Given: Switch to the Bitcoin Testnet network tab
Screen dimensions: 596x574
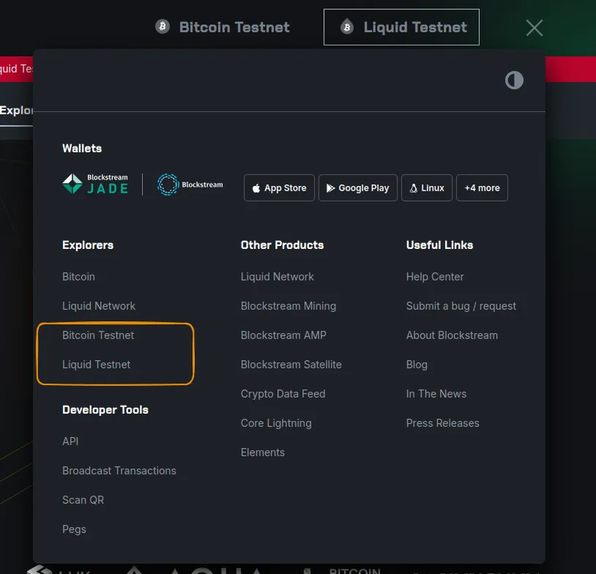Looking at the screenshot, I should (x=221, y=27).
